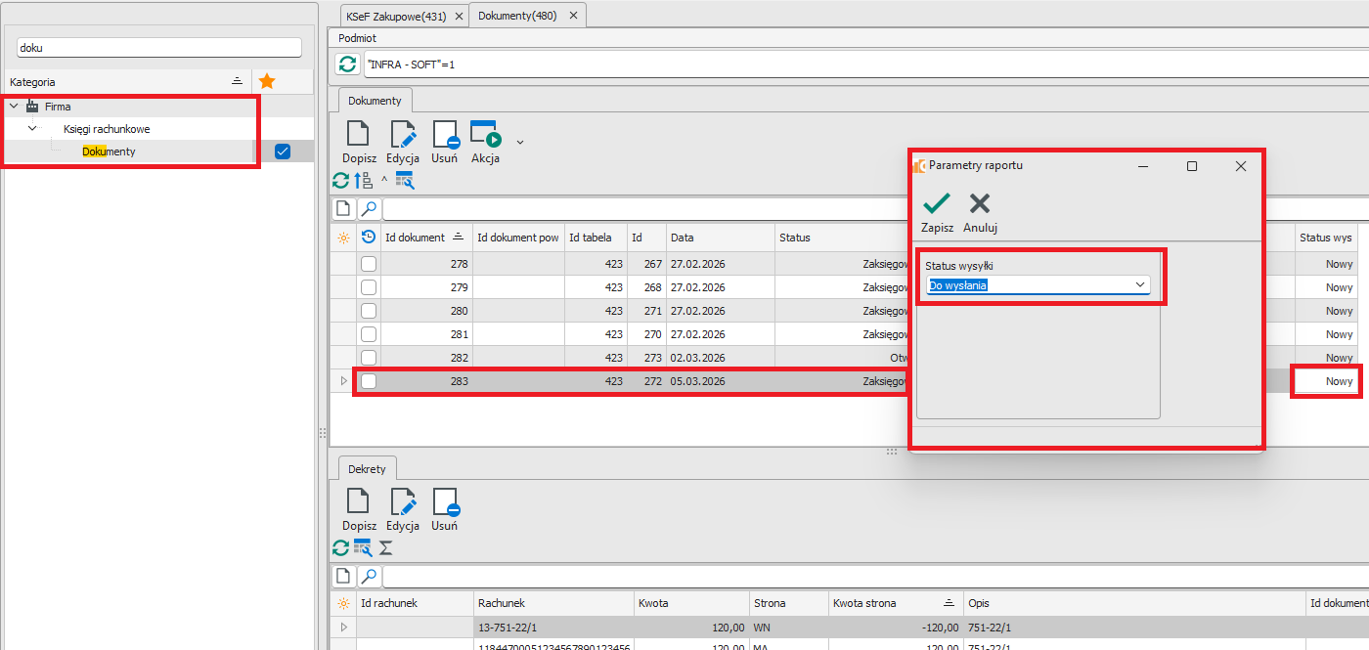Image resolution: width=1369 pixels, height=650 pixels.
Task: Click the Anuluj X icon
Action: pyautogui.click(x=979, y=203)
